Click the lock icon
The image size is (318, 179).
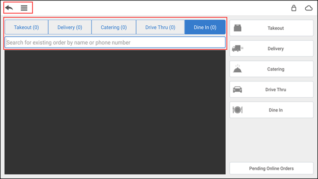tap(293, 8)
